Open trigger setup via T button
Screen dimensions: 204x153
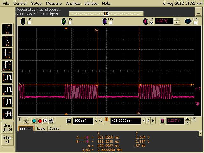tap(162, 121)
